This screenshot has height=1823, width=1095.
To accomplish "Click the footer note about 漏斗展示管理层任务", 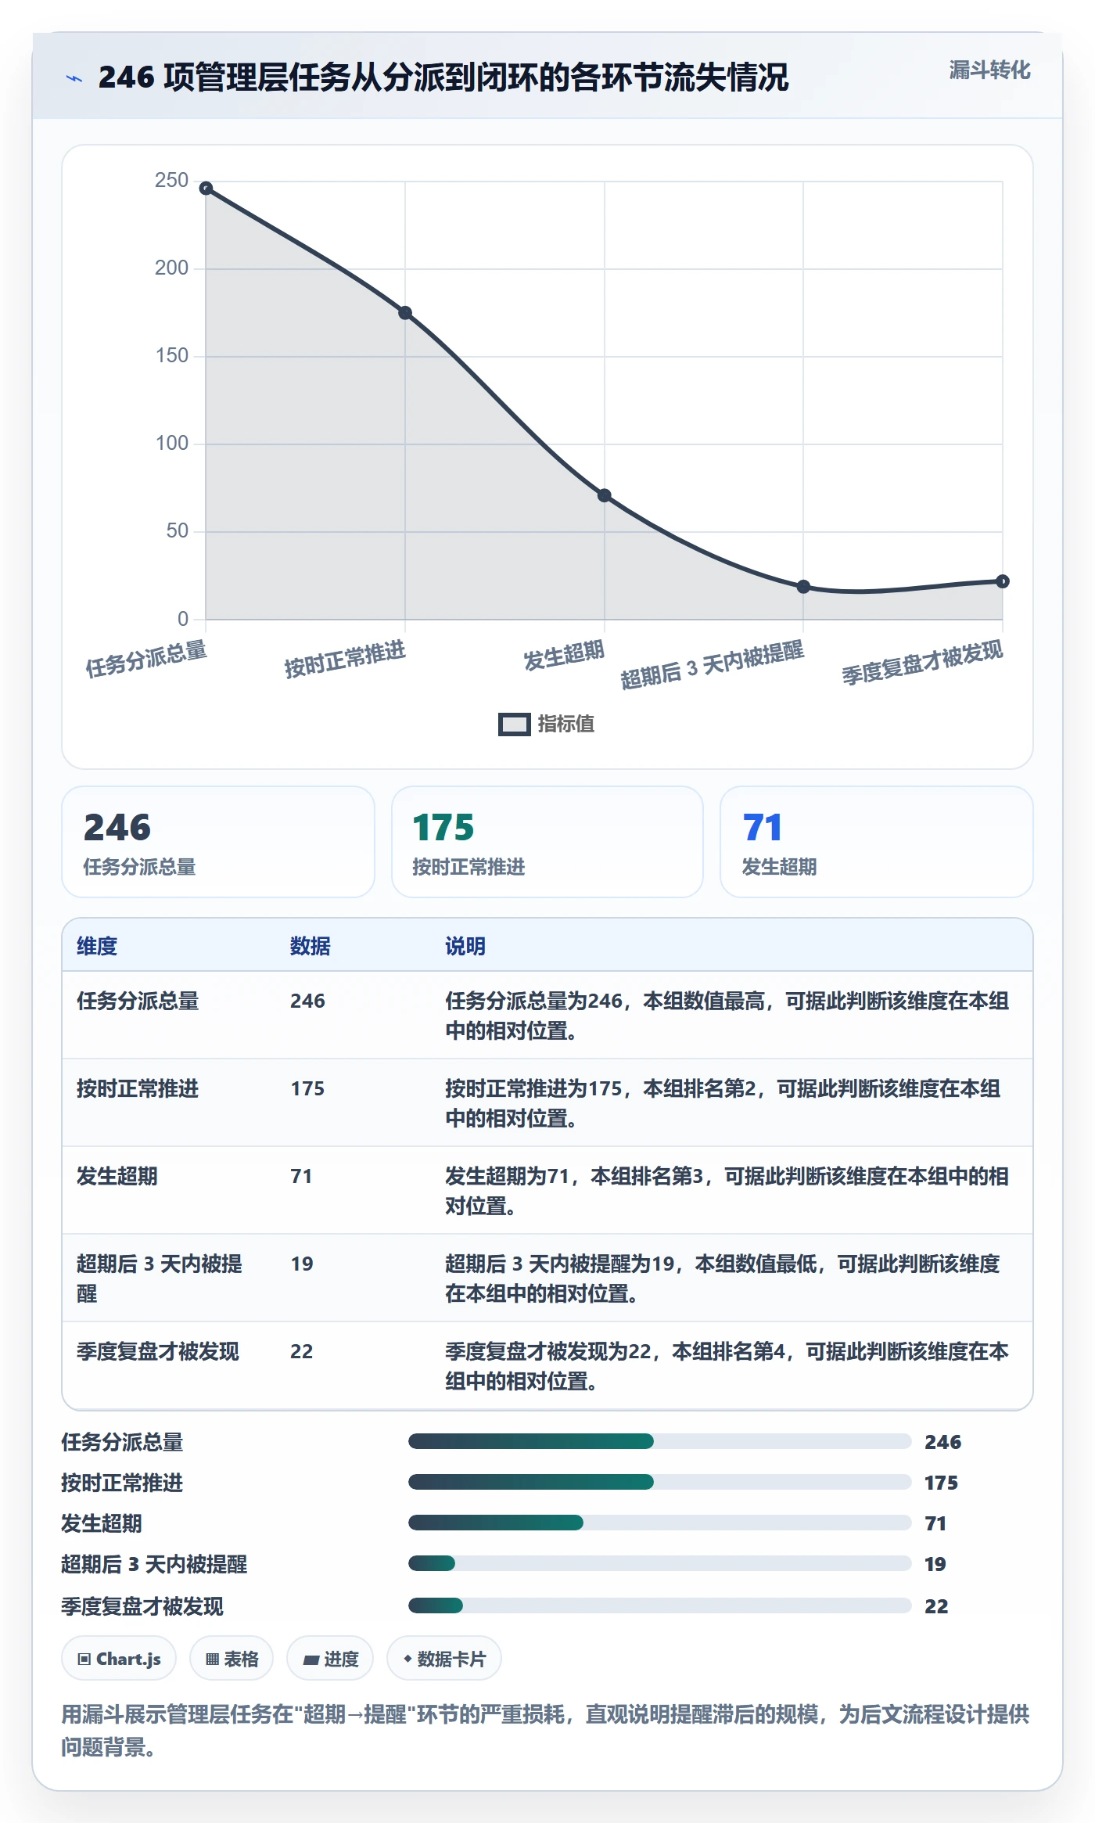I will pos(546,1731).
